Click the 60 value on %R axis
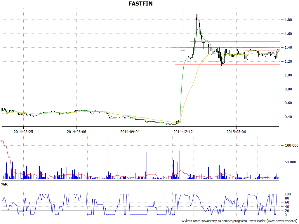The height and width of the screenshot is (224, 299). (287, 202)
